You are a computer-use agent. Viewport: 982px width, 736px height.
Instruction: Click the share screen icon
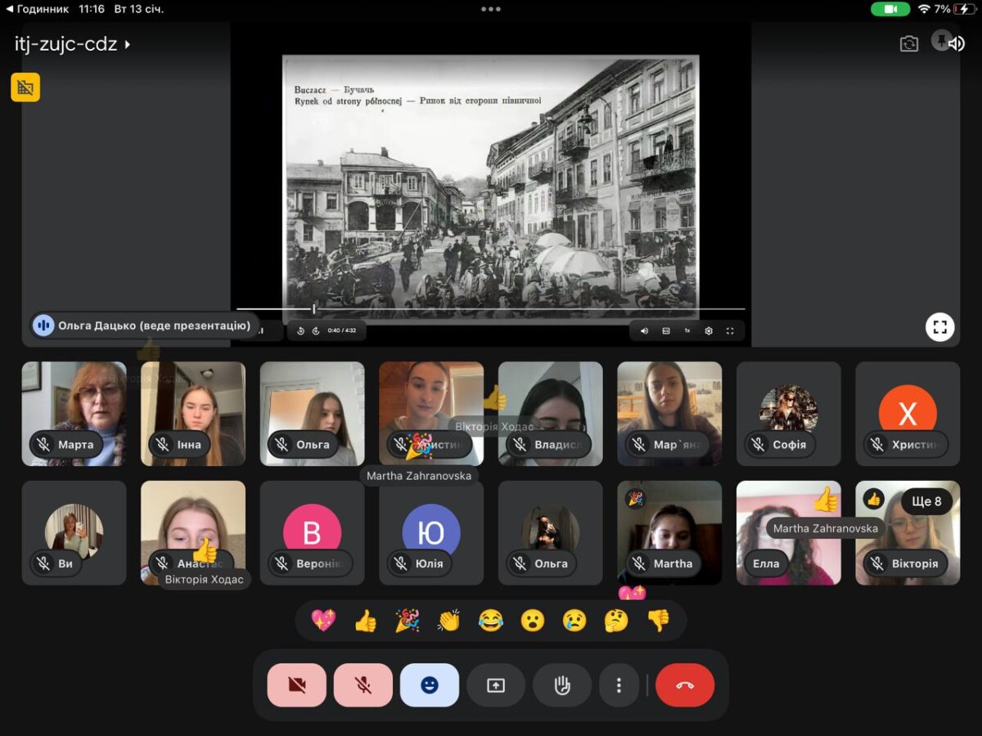pos(496,685)
